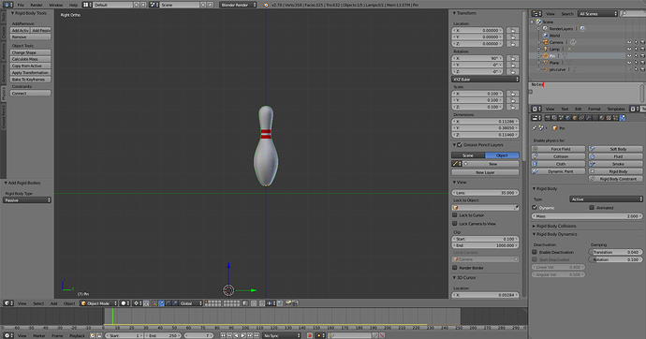Open the 3D view Select menu
The height and width of the screenshot is (339, 646).
[x=38, y=303]
